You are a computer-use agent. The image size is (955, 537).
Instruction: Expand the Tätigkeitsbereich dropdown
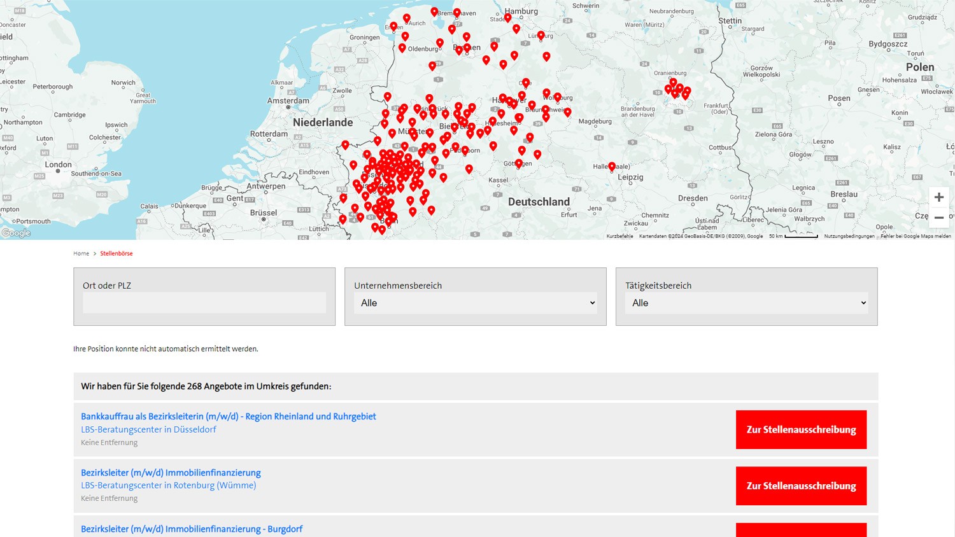click(746, 303)
